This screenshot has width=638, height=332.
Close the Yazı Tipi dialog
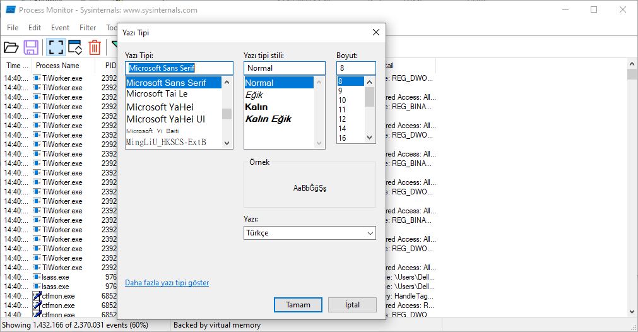(376, 33)
